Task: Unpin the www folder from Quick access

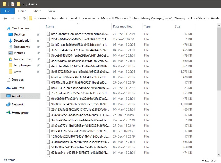Action: pos(38,71)
